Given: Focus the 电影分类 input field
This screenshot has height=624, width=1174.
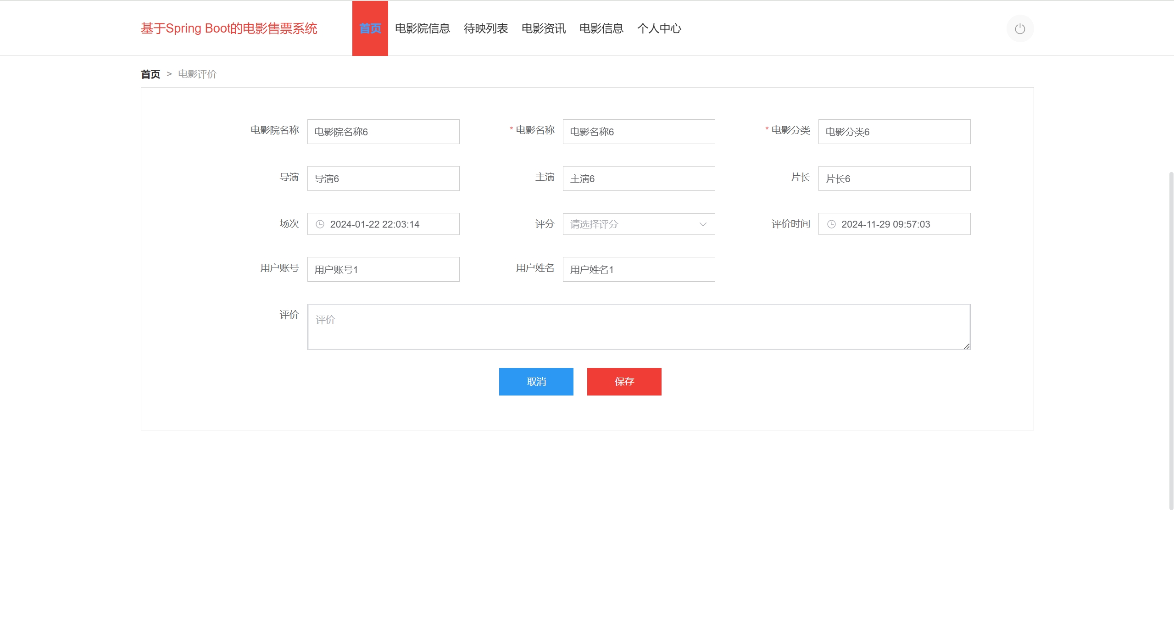Looking at the screenshot, I should coord(895,132).
